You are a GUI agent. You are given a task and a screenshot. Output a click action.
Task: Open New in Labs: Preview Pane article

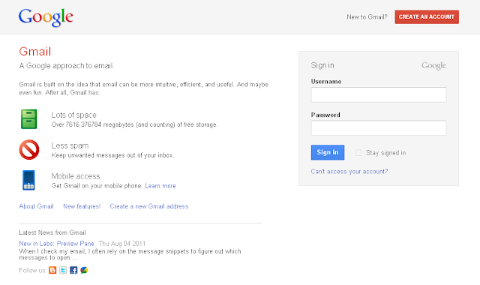56,244
